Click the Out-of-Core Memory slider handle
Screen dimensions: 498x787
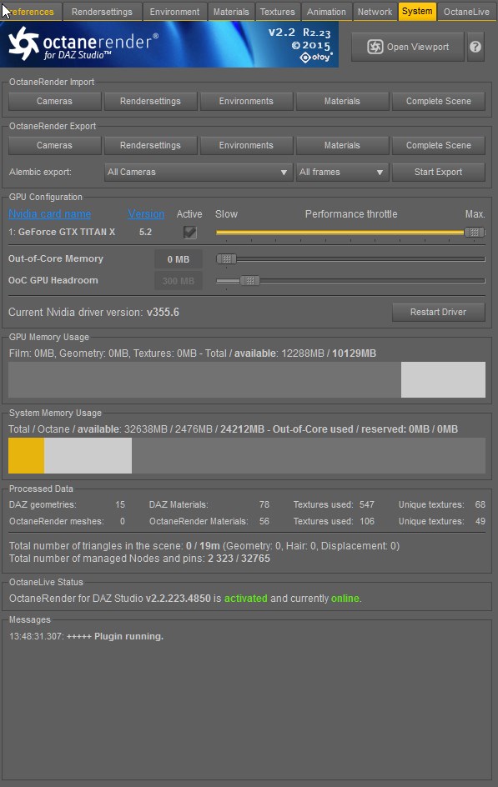click(x=226, y=259)
